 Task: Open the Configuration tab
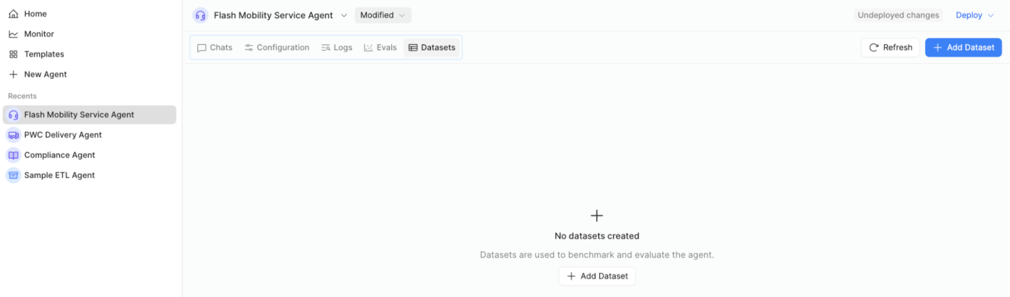277,48
